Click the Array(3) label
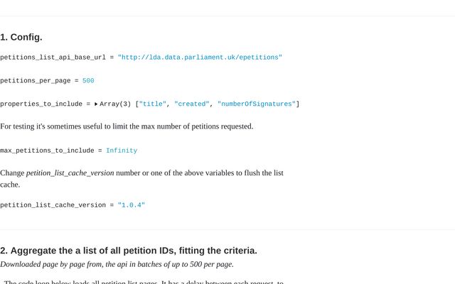The image size is (455, 284). pyautogui.click(x=115, y=104)
